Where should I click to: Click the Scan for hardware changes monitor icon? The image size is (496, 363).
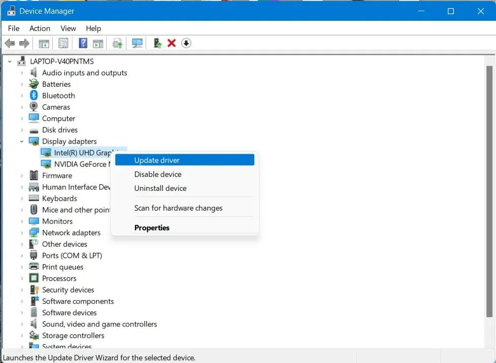137,43
